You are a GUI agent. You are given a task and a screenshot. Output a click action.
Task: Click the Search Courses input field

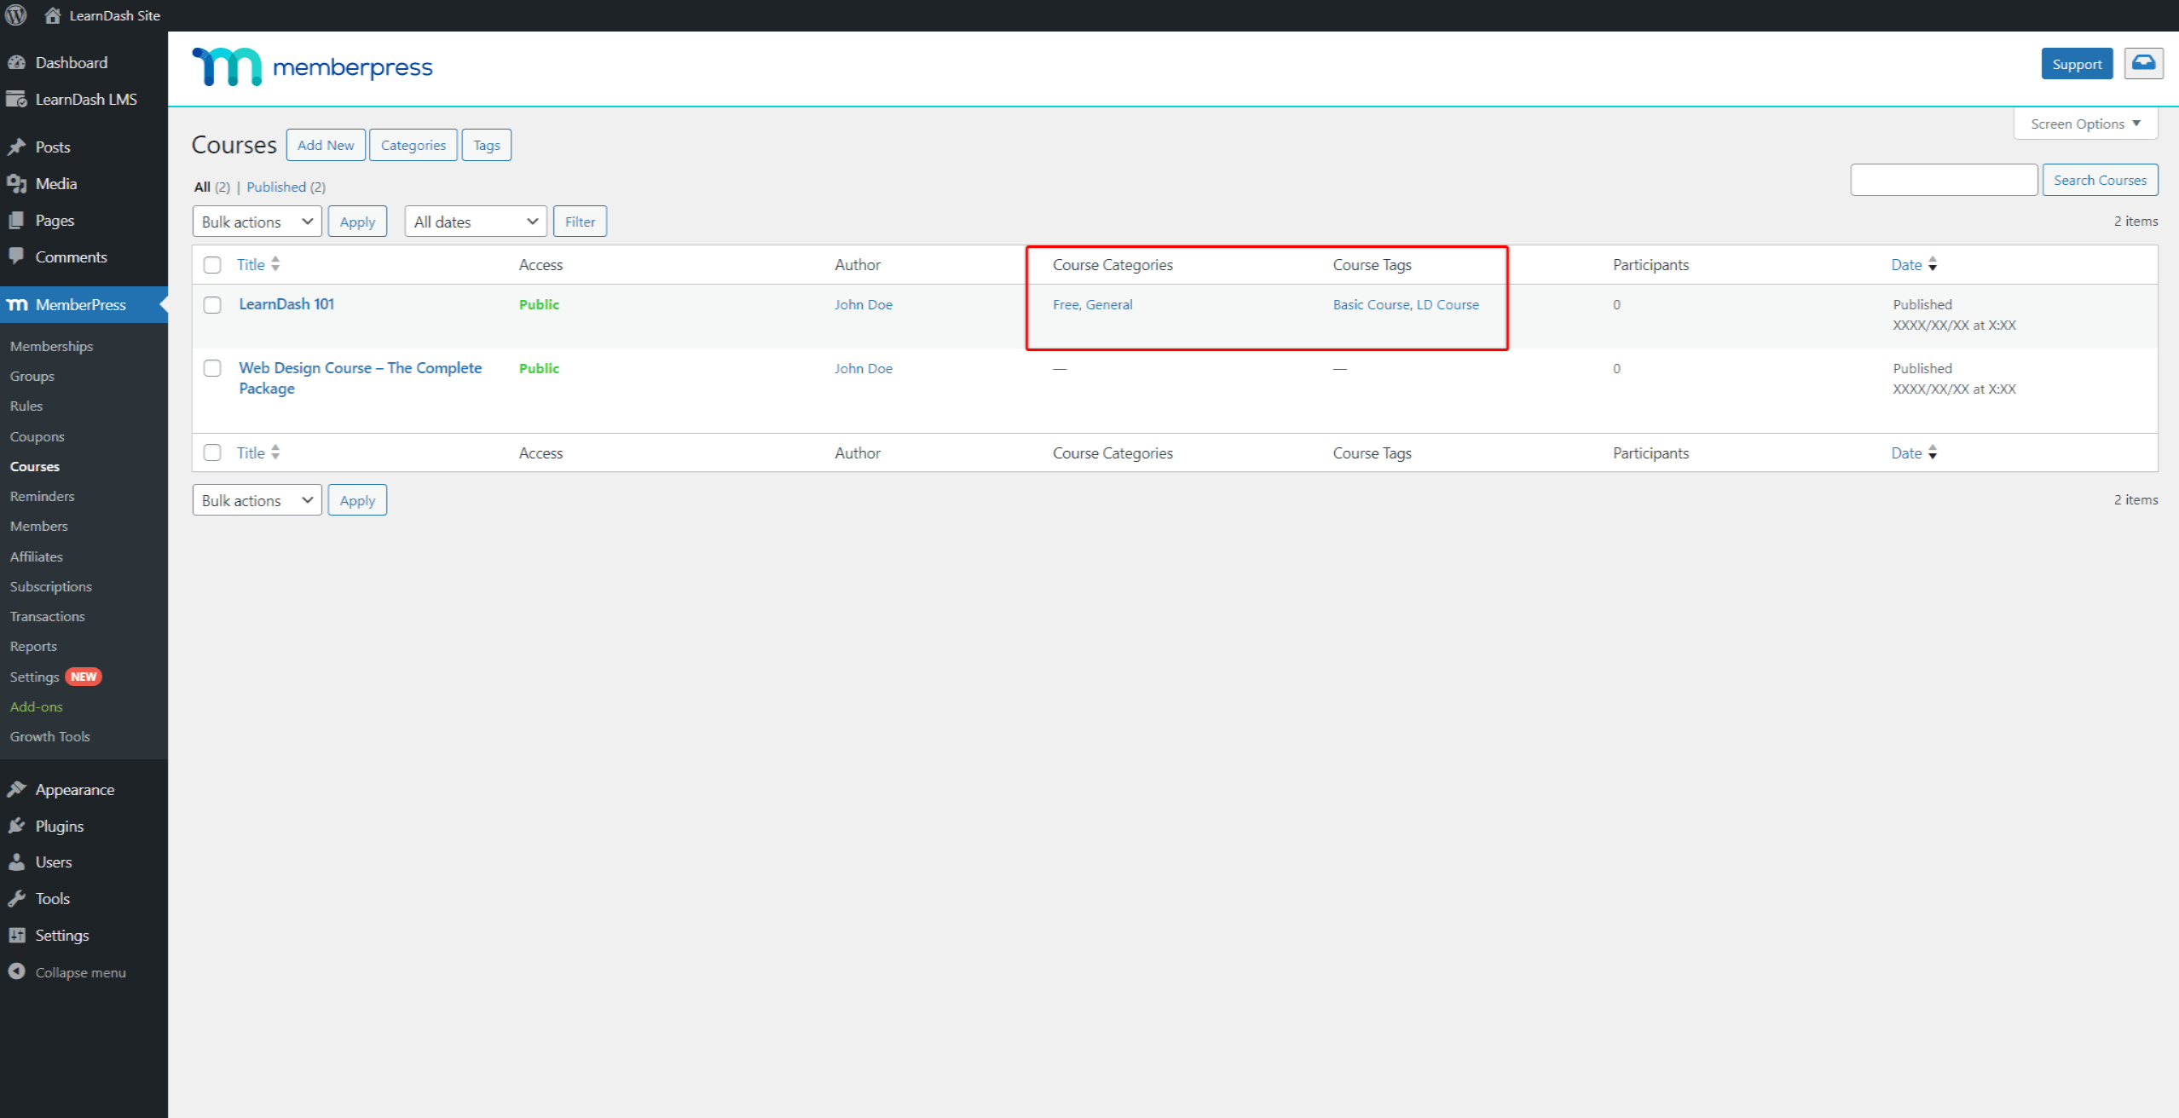coord(1944,180)
